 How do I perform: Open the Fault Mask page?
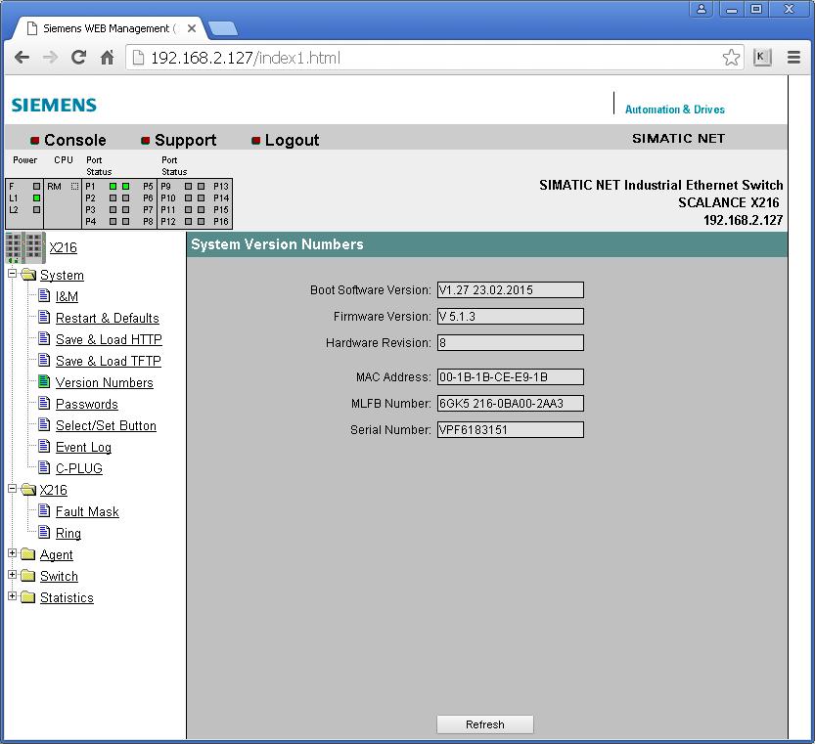(x=87, y=511)
